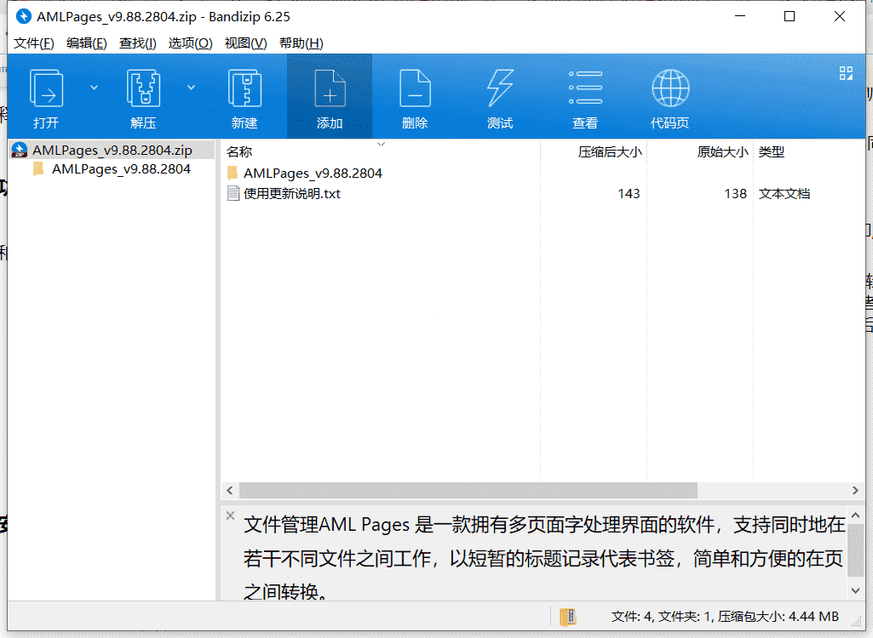The height and width of the screenshot is (638, 873).
Task: Select 使用更新说明.txt in file list
Action: pyautogui.click(x=292, y=194)
